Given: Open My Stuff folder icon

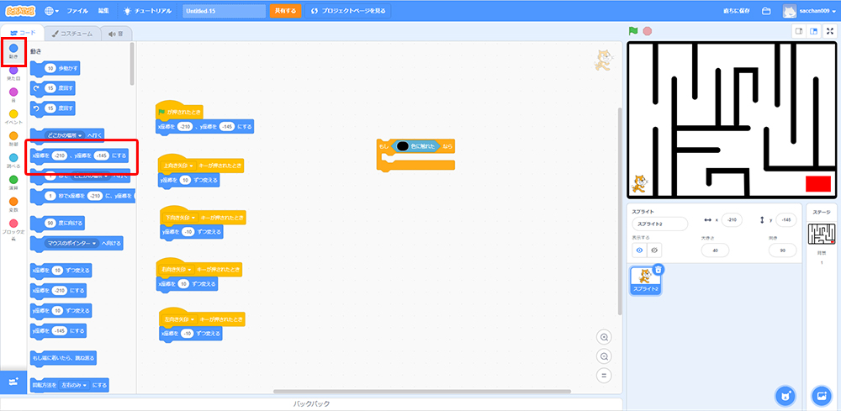Looking at the screenshot, I should coord(766,11).
